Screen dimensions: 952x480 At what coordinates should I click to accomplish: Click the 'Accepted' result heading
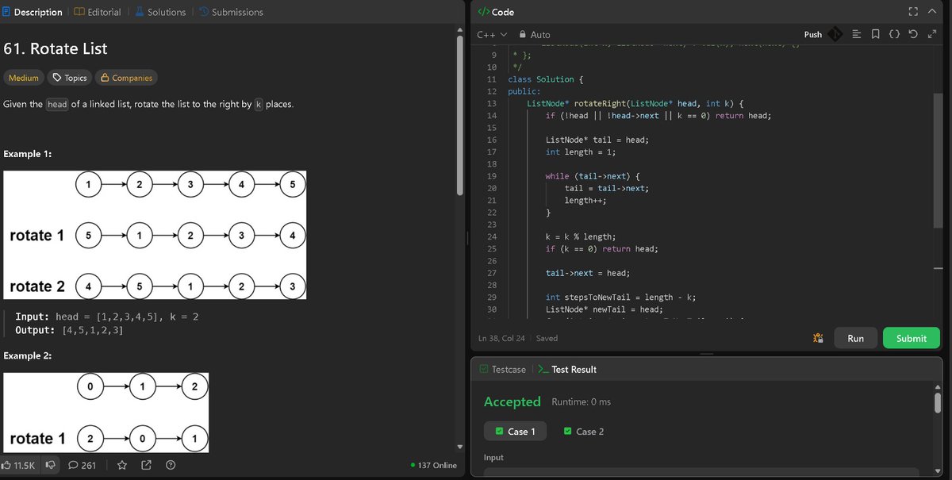[512, 401]
